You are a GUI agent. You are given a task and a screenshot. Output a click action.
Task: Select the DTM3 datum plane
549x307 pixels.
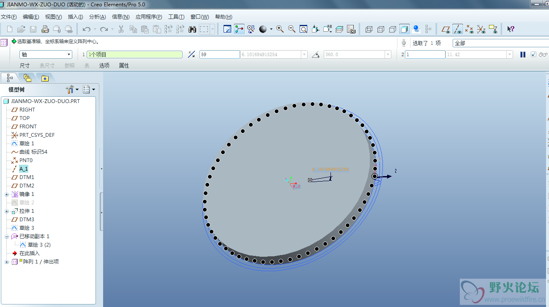[x=27, y=220]
